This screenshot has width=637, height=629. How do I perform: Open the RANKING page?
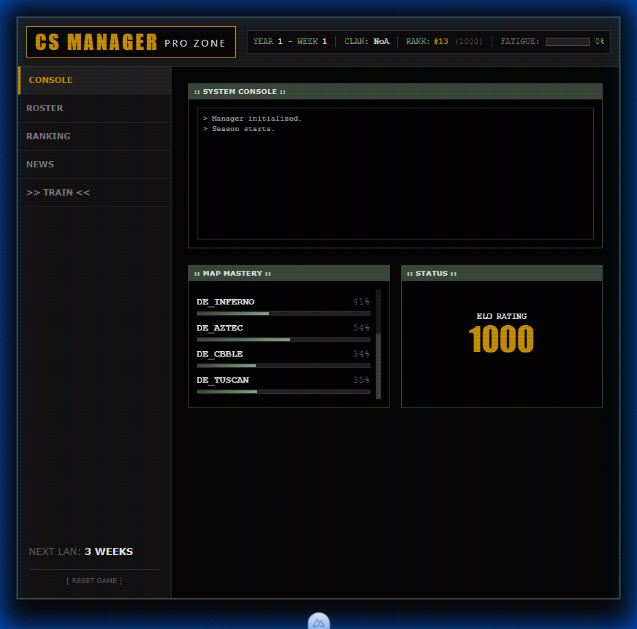pos(48,136)
